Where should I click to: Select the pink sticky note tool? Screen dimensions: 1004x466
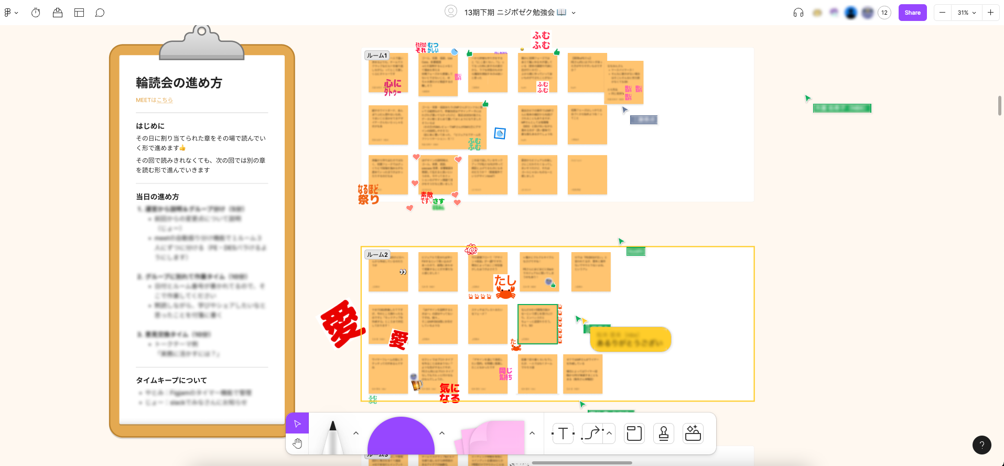pos(490,437)
